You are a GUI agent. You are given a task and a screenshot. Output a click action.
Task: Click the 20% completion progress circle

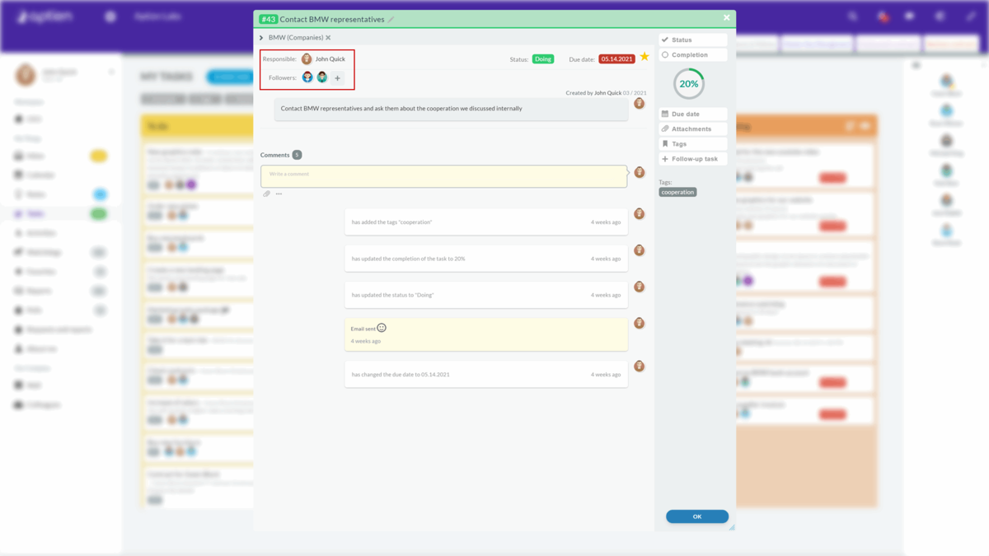(x=689, y=84)
